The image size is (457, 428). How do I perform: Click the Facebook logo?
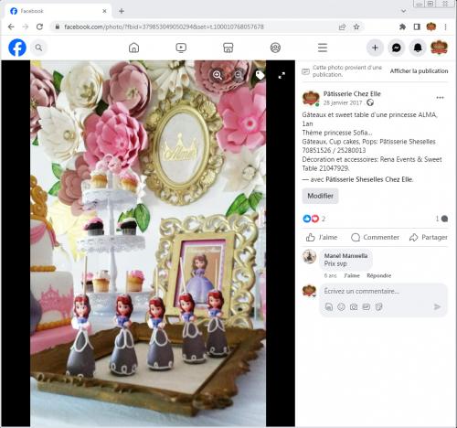click(x=17, y=48)
